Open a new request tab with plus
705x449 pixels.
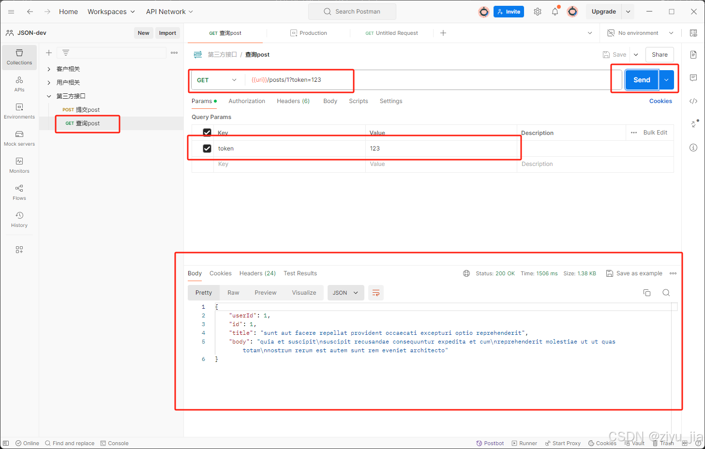click(443, 33)
